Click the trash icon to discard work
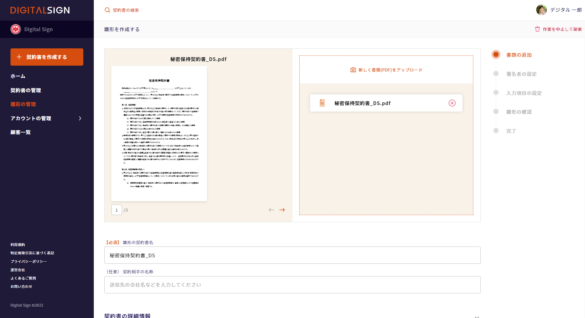The image size is (585, 318). click(537, 29)
